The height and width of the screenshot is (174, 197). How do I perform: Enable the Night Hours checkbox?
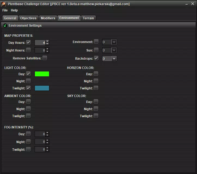[x=28, y=50]
